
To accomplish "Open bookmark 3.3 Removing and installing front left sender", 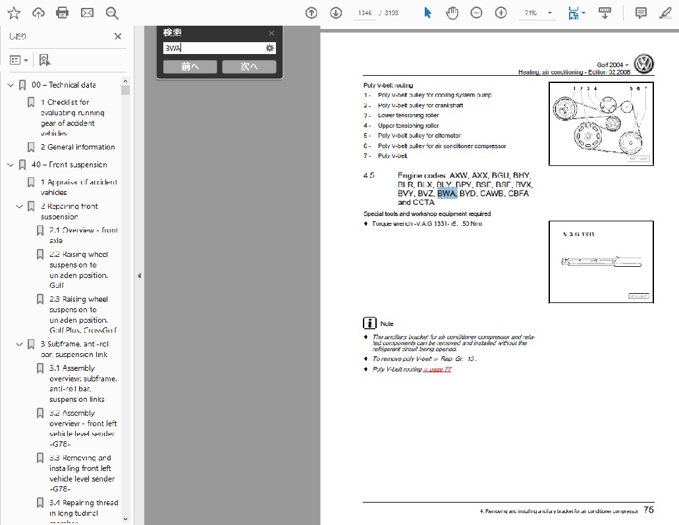I will coord(82,474).
